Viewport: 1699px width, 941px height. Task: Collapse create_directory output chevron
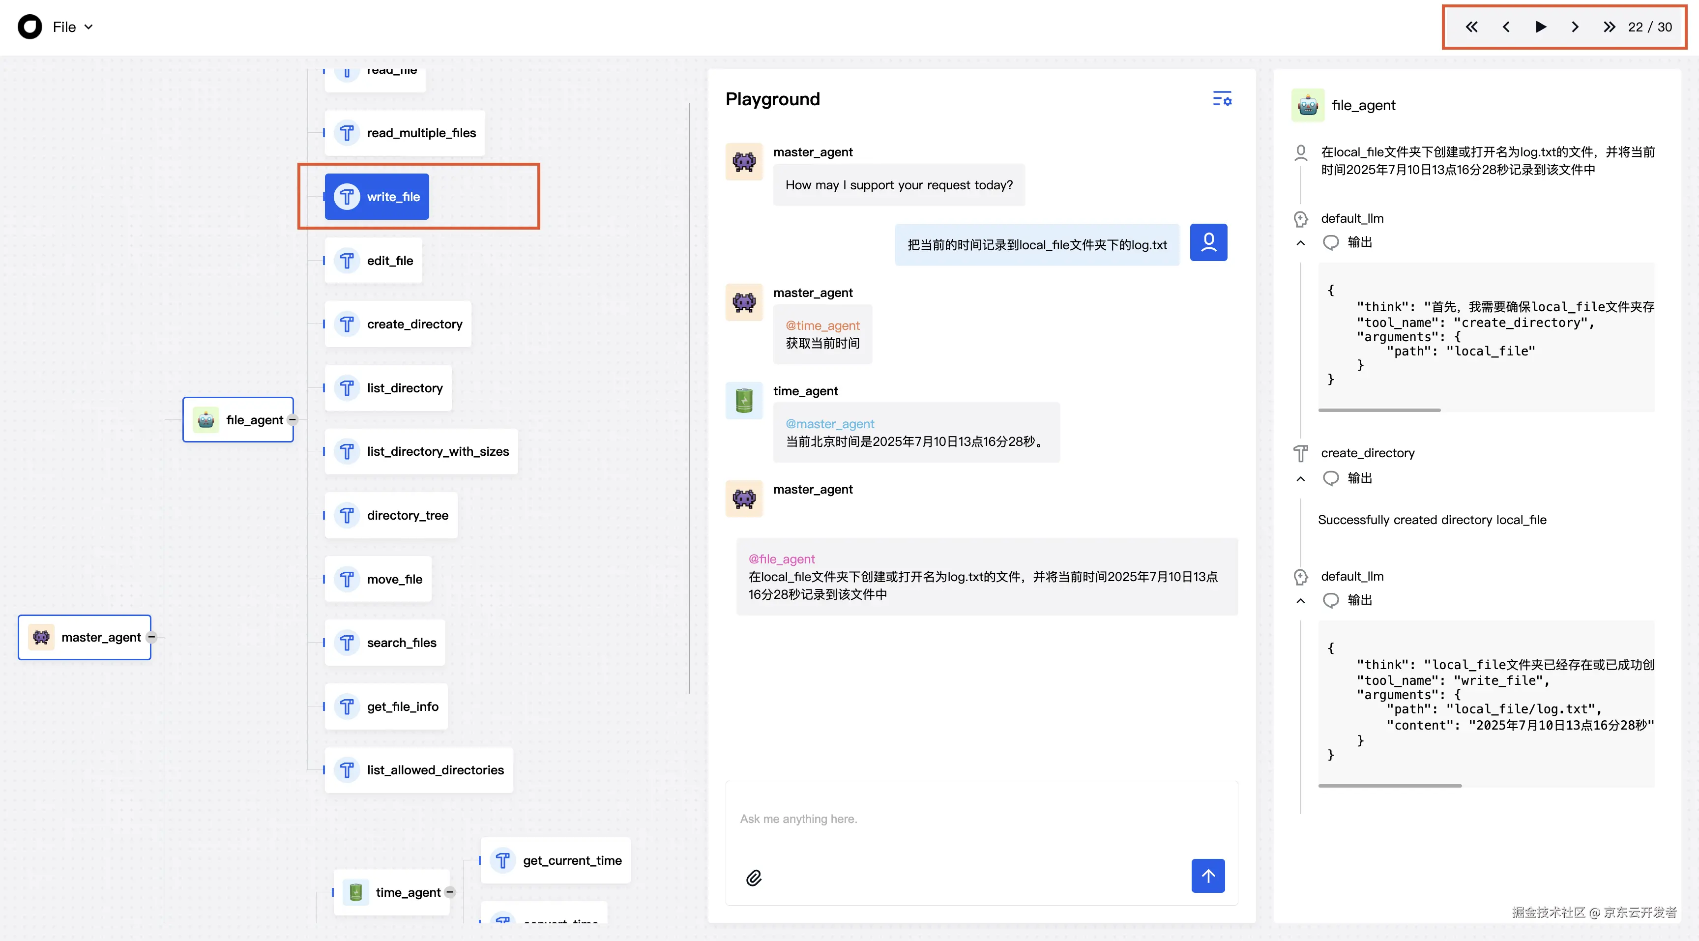[x=1301, y=479]
